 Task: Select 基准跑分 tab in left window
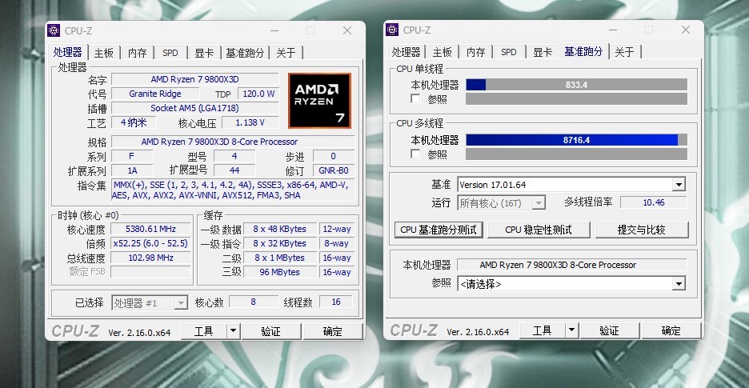245,53
